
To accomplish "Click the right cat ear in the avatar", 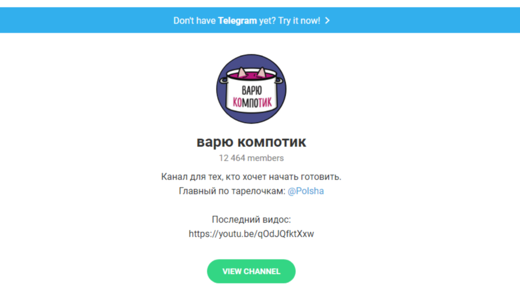I will [x=262, y=72].
